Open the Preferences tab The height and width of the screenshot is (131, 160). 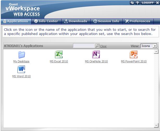138,21
